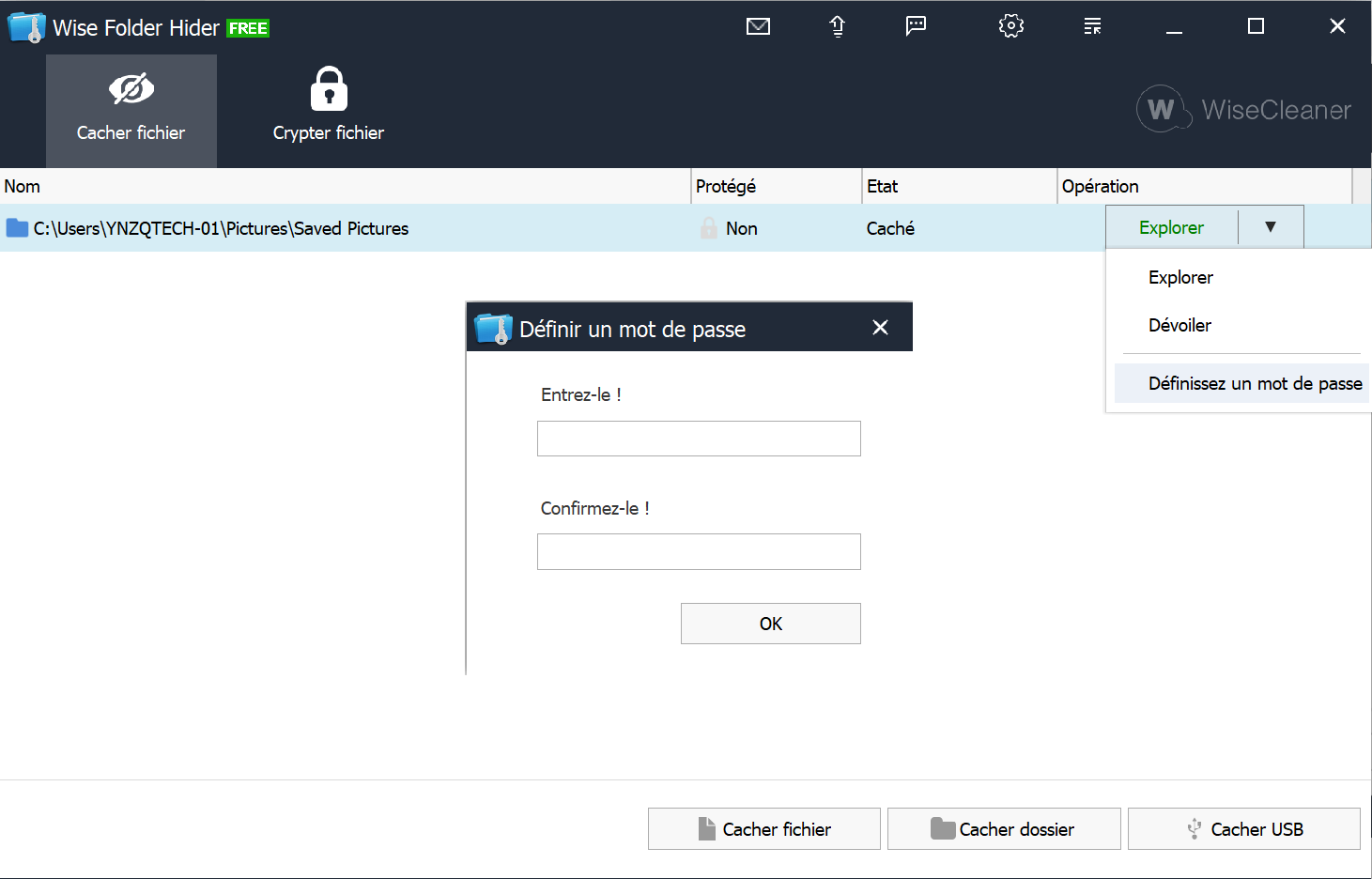Click the lock icon next to Non
Screen dimensions: 1372x879
[x=709, y=228]
